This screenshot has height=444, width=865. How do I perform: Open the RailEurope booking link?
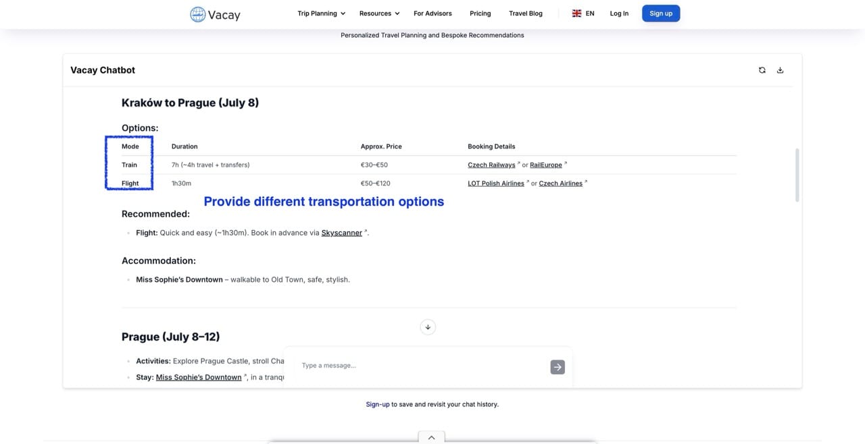tap(545, 165)
